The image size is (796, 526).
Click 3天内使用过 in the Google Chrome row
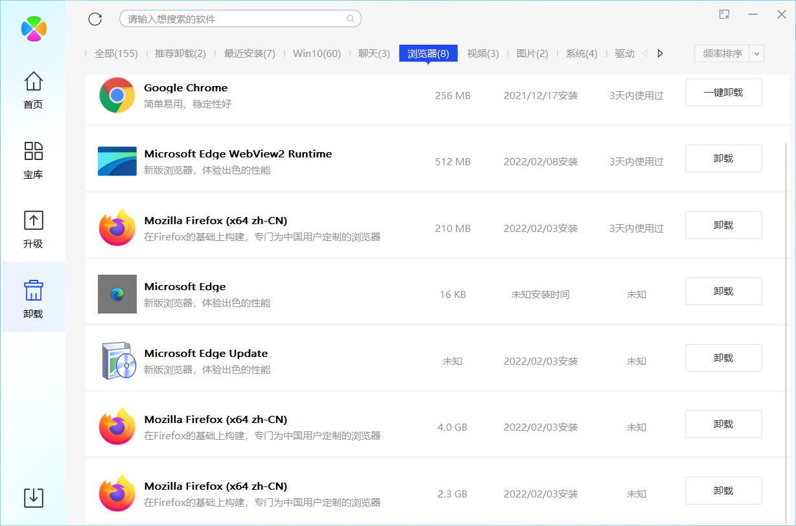click(x=637, y=96)
